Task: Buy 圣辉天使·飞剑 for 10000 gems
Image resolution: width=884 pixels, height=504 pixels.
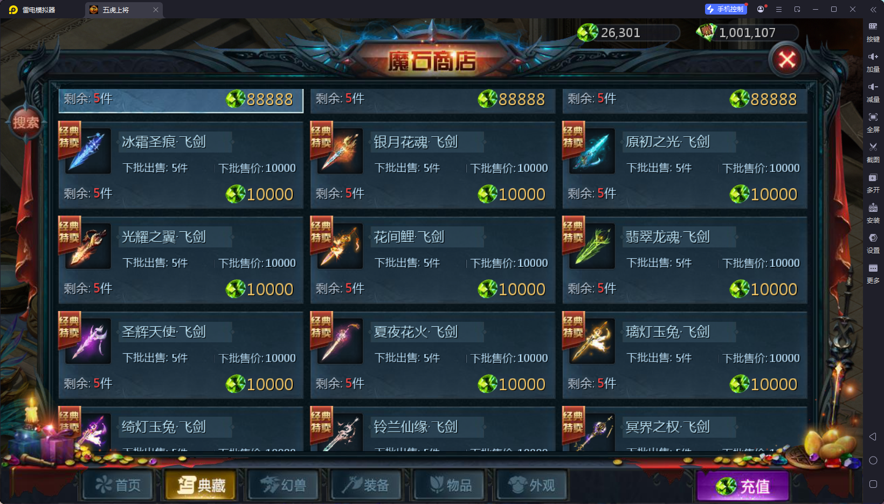Action: pyautogui.click(x=260, y=384)
